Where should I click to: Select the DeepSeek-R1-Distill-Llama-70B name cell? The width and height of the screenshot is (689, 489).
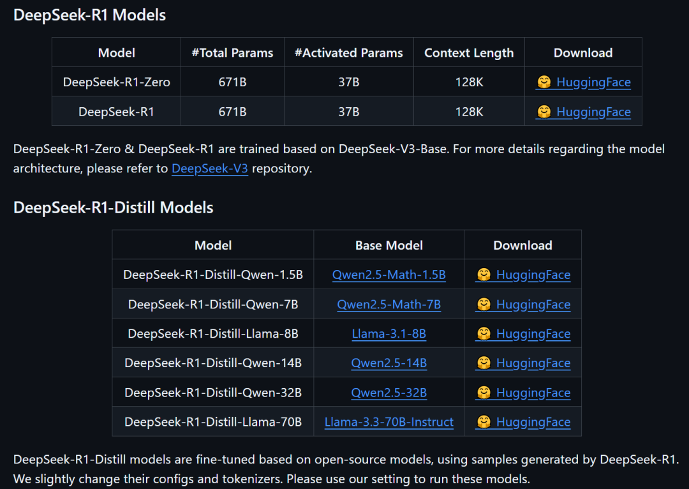click(x=213, y=422)
